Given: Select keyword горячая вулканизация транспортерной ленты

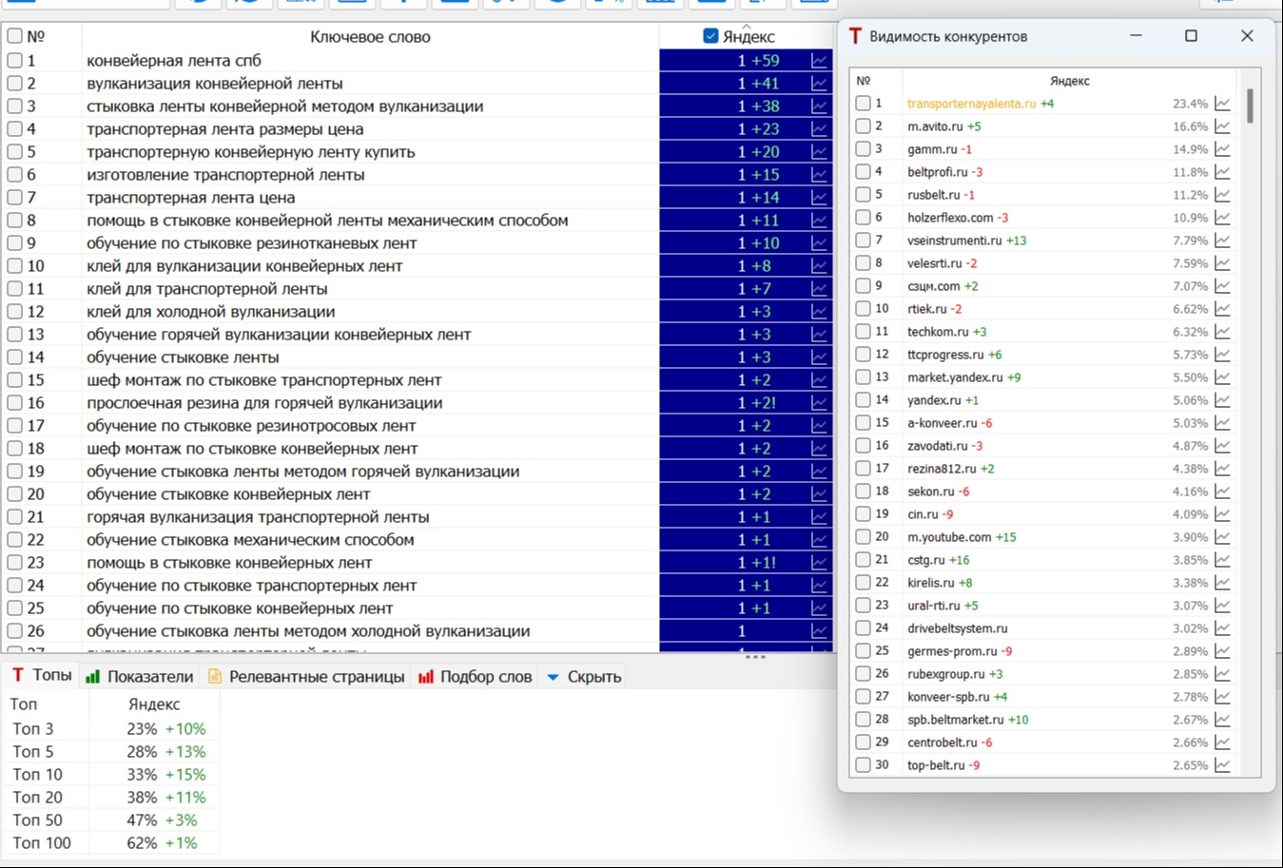Looking at the screenshot, I should pos(258,517).
